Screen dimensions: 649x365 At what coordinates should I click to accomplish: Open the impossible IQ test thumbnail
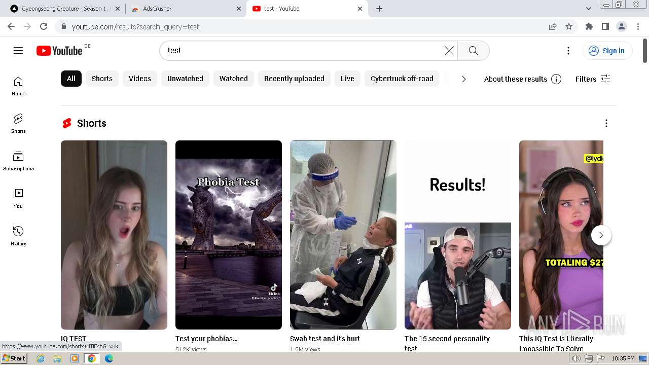(561, 235)
